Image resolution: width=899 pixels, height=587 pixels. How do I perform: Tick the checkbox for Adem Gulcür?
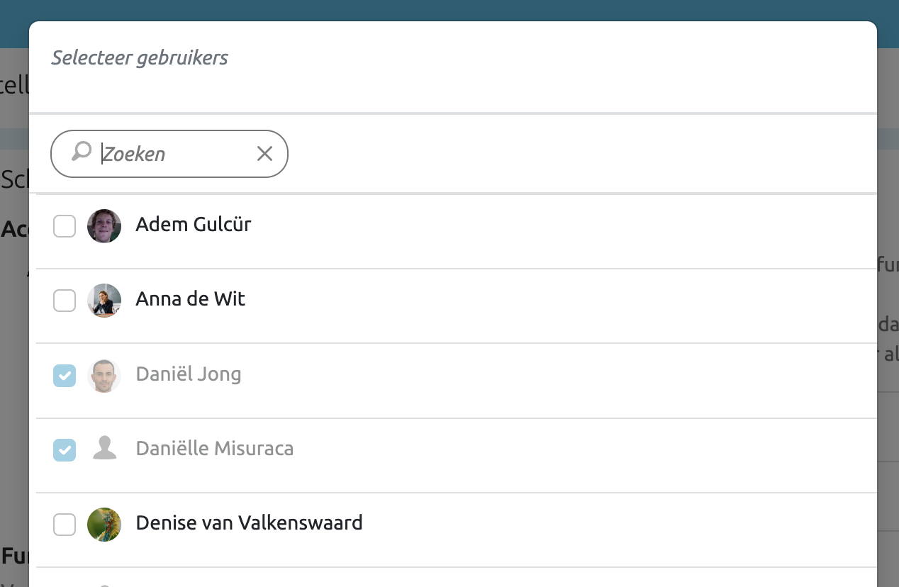tap(65, 226)
